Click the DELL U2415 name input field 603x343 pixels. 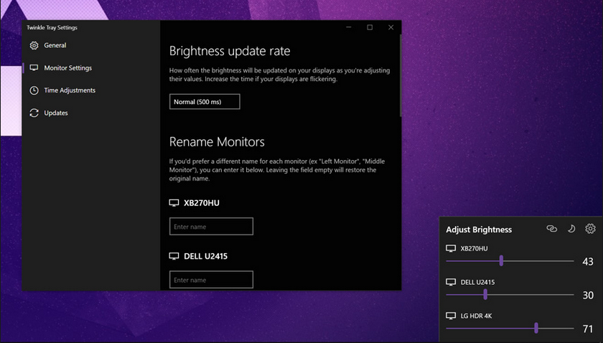pos(211,280)
